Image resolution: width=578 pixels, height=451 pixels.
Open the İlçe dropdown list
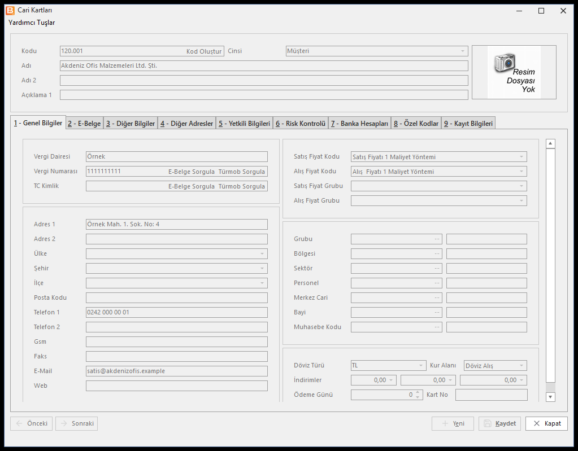pyautogui.click(x=262, y=283)
